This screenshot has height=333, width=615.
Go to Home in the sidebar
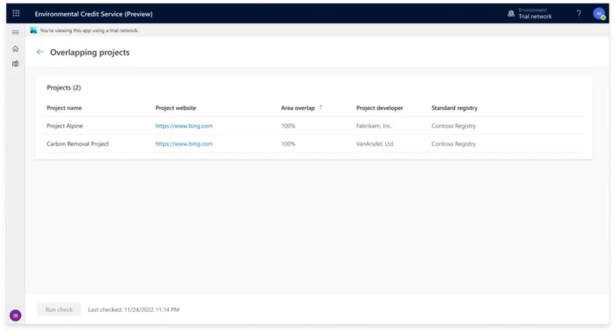coord(16,49)
